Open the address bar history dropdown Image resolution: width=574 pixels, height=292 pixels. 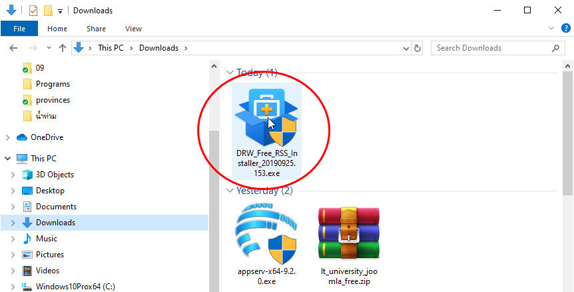point(405,48)
